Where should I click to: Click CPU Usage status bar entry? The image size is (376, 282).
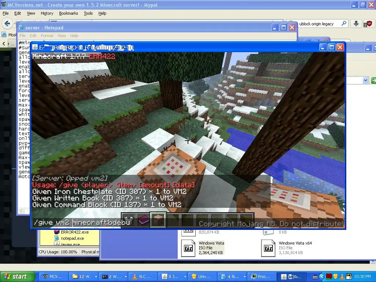coord(58,252)
